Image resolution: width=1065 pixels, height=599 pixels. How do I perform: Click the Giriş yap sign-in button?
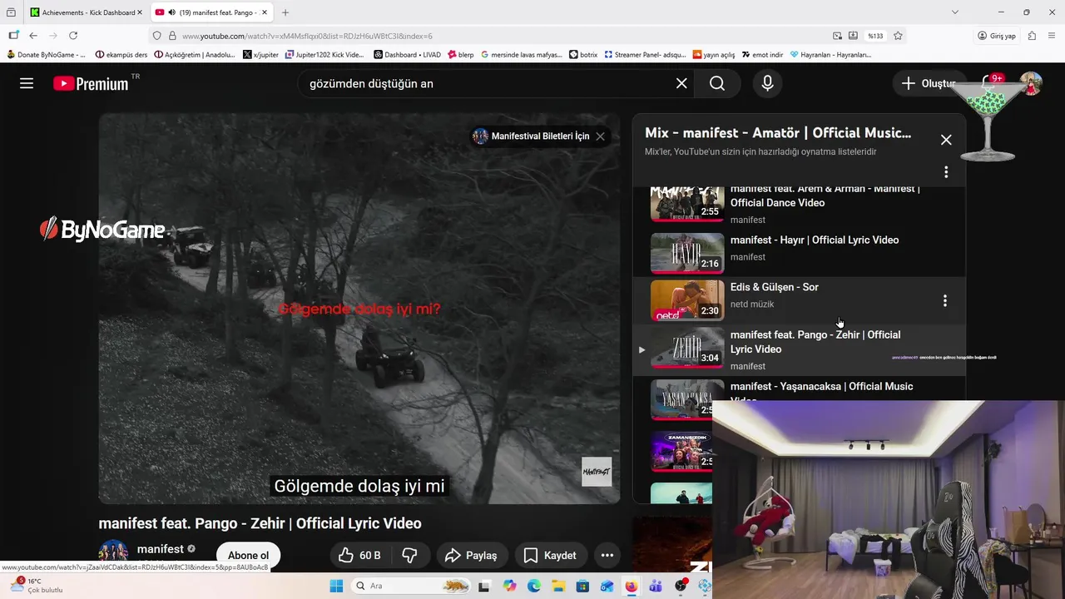point(997,36)
